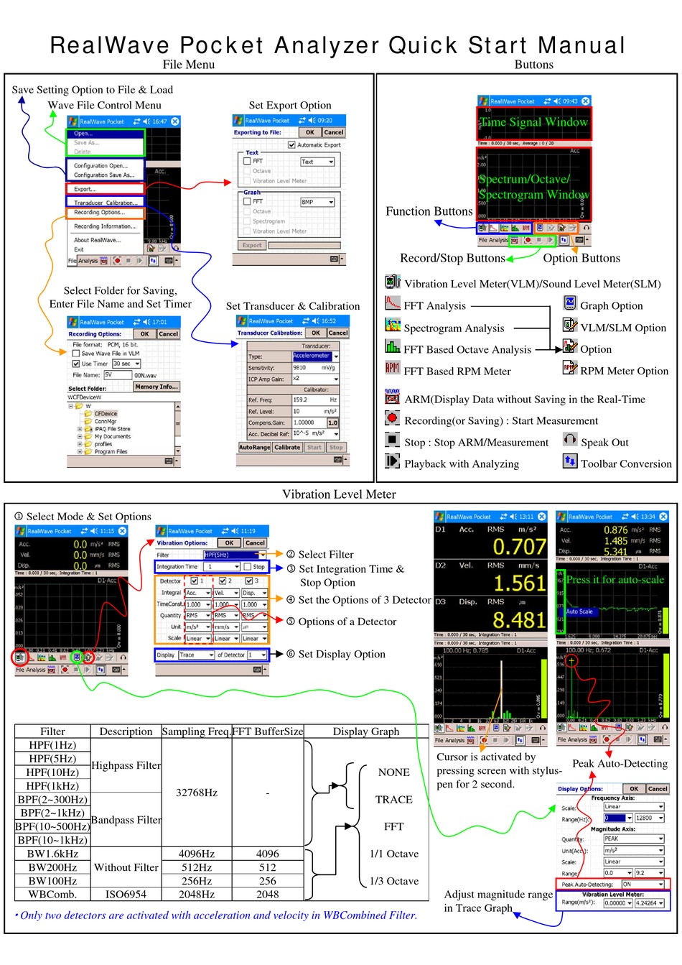Click the File Name input field
Viewport: 682px width, 965px height.
(118, 375)
